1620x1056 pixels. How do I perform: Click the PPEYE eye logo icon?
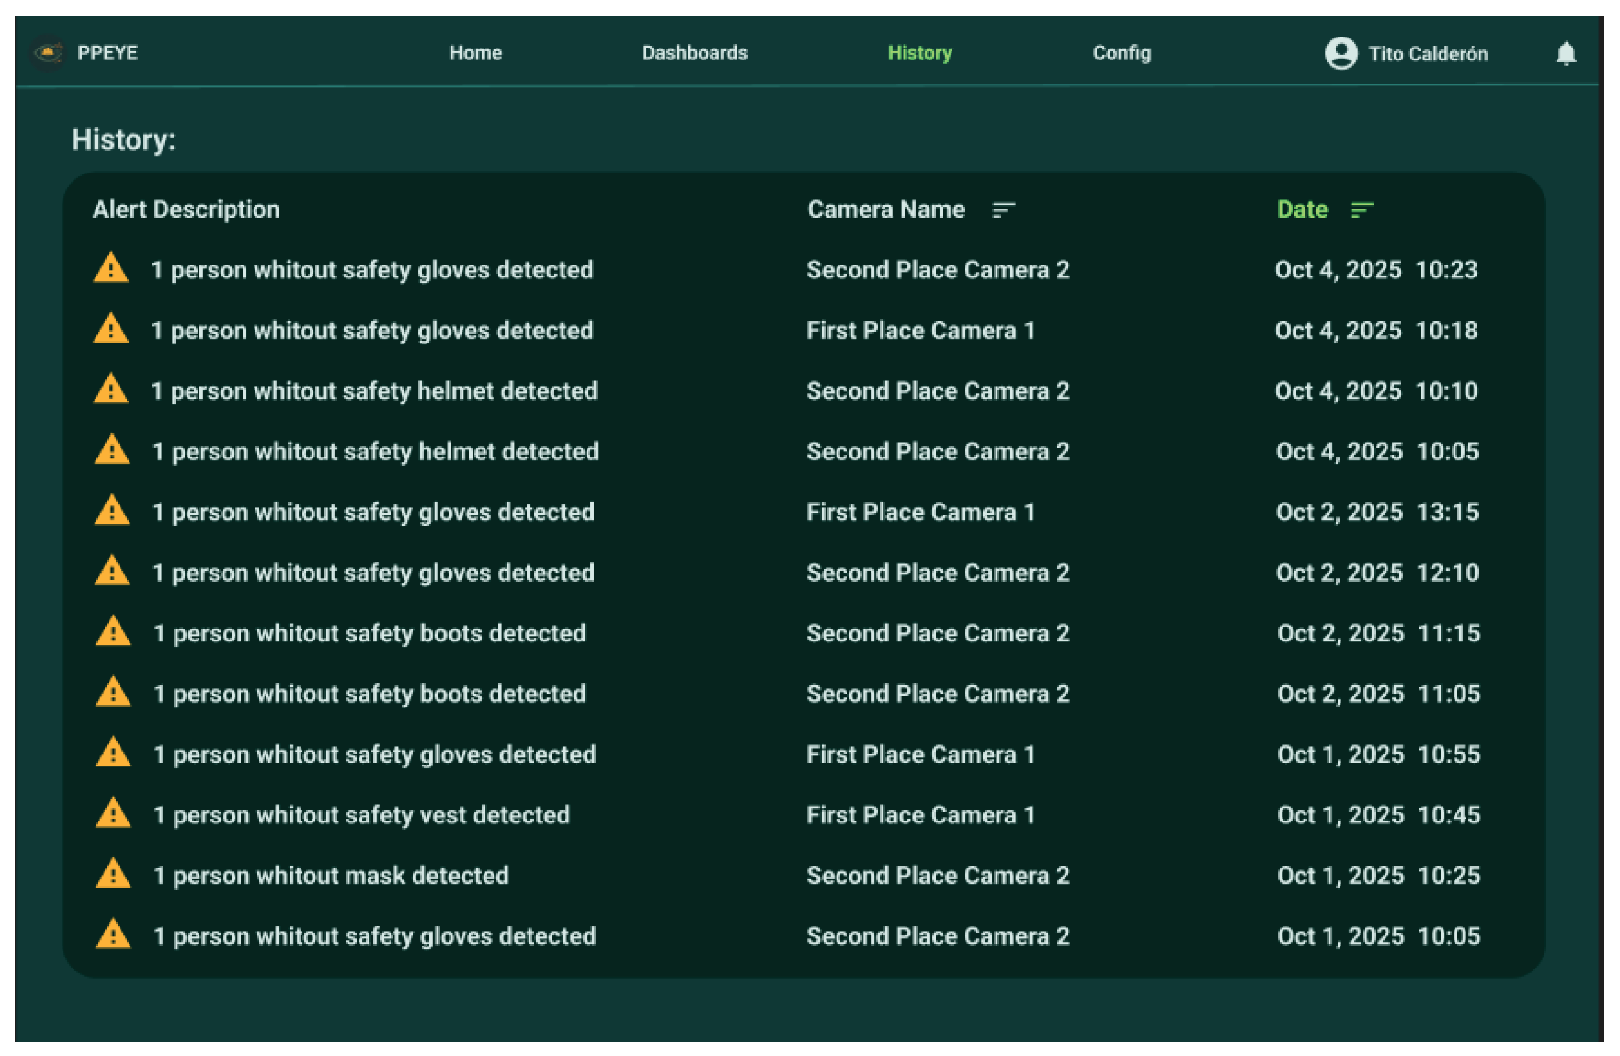point(48,52)
